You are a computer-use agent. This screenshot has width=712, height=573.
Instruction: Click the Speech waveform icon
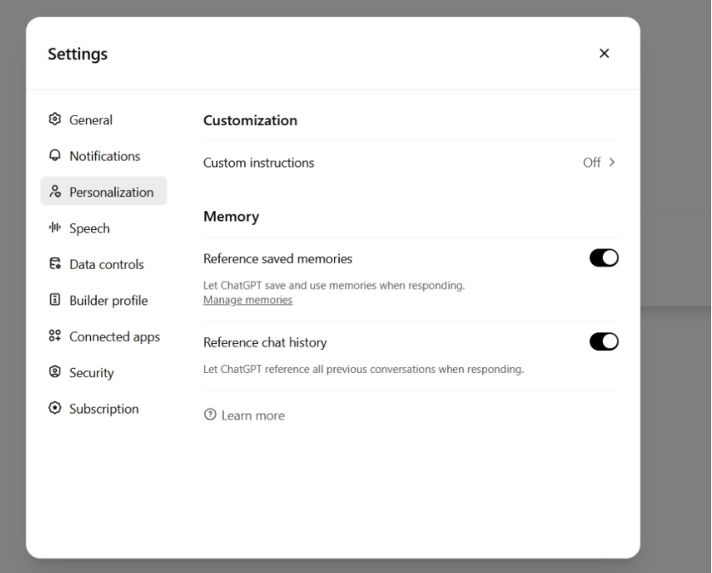click(55, 227)
